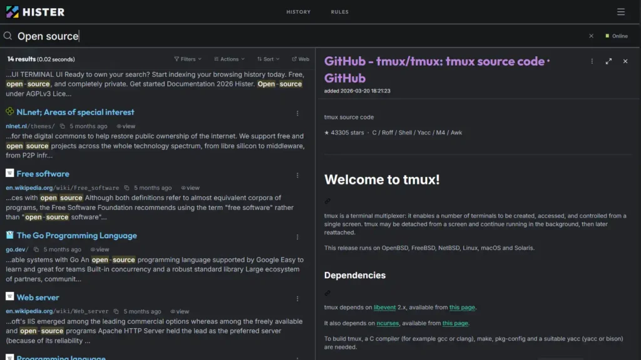View the go.dev result preview
641x360 pixels.
[100, 249]
